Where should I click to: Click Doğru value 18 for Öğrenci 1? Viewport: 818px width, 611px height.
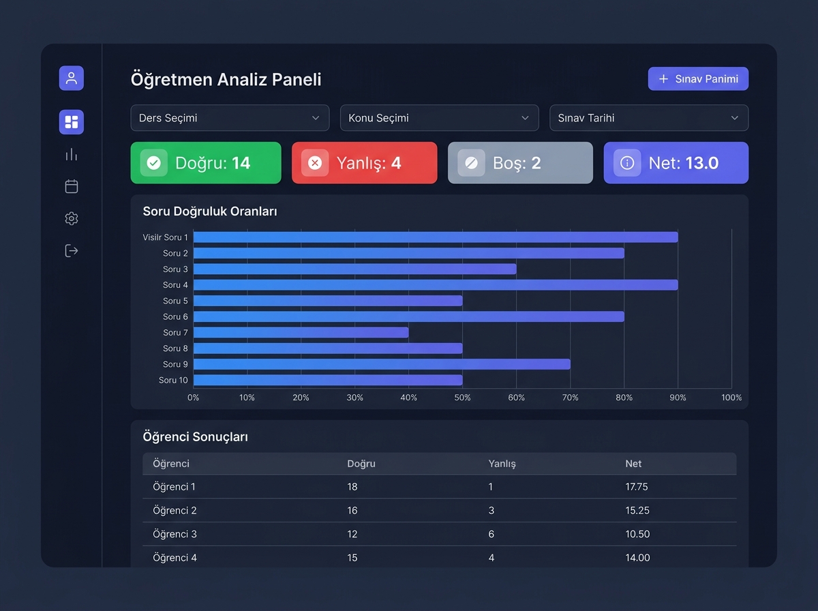(352, 487)
